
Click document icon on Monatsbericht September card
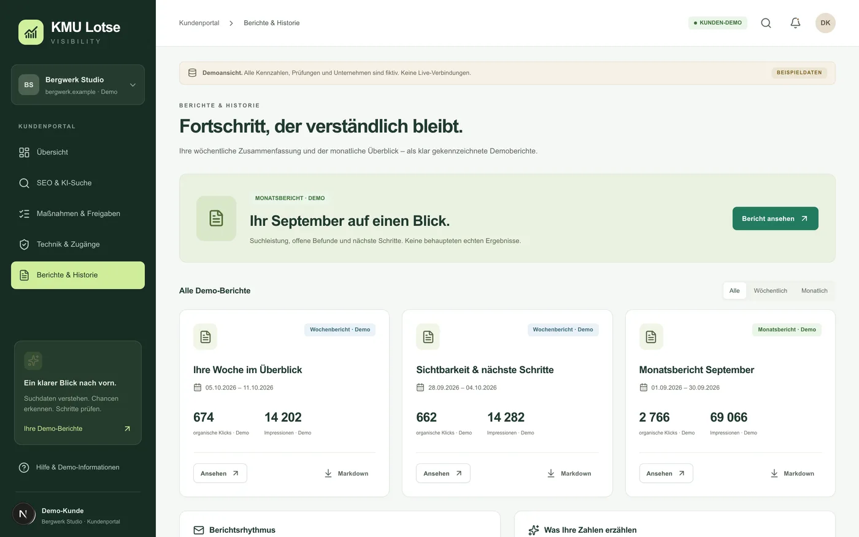coord(651,336)
